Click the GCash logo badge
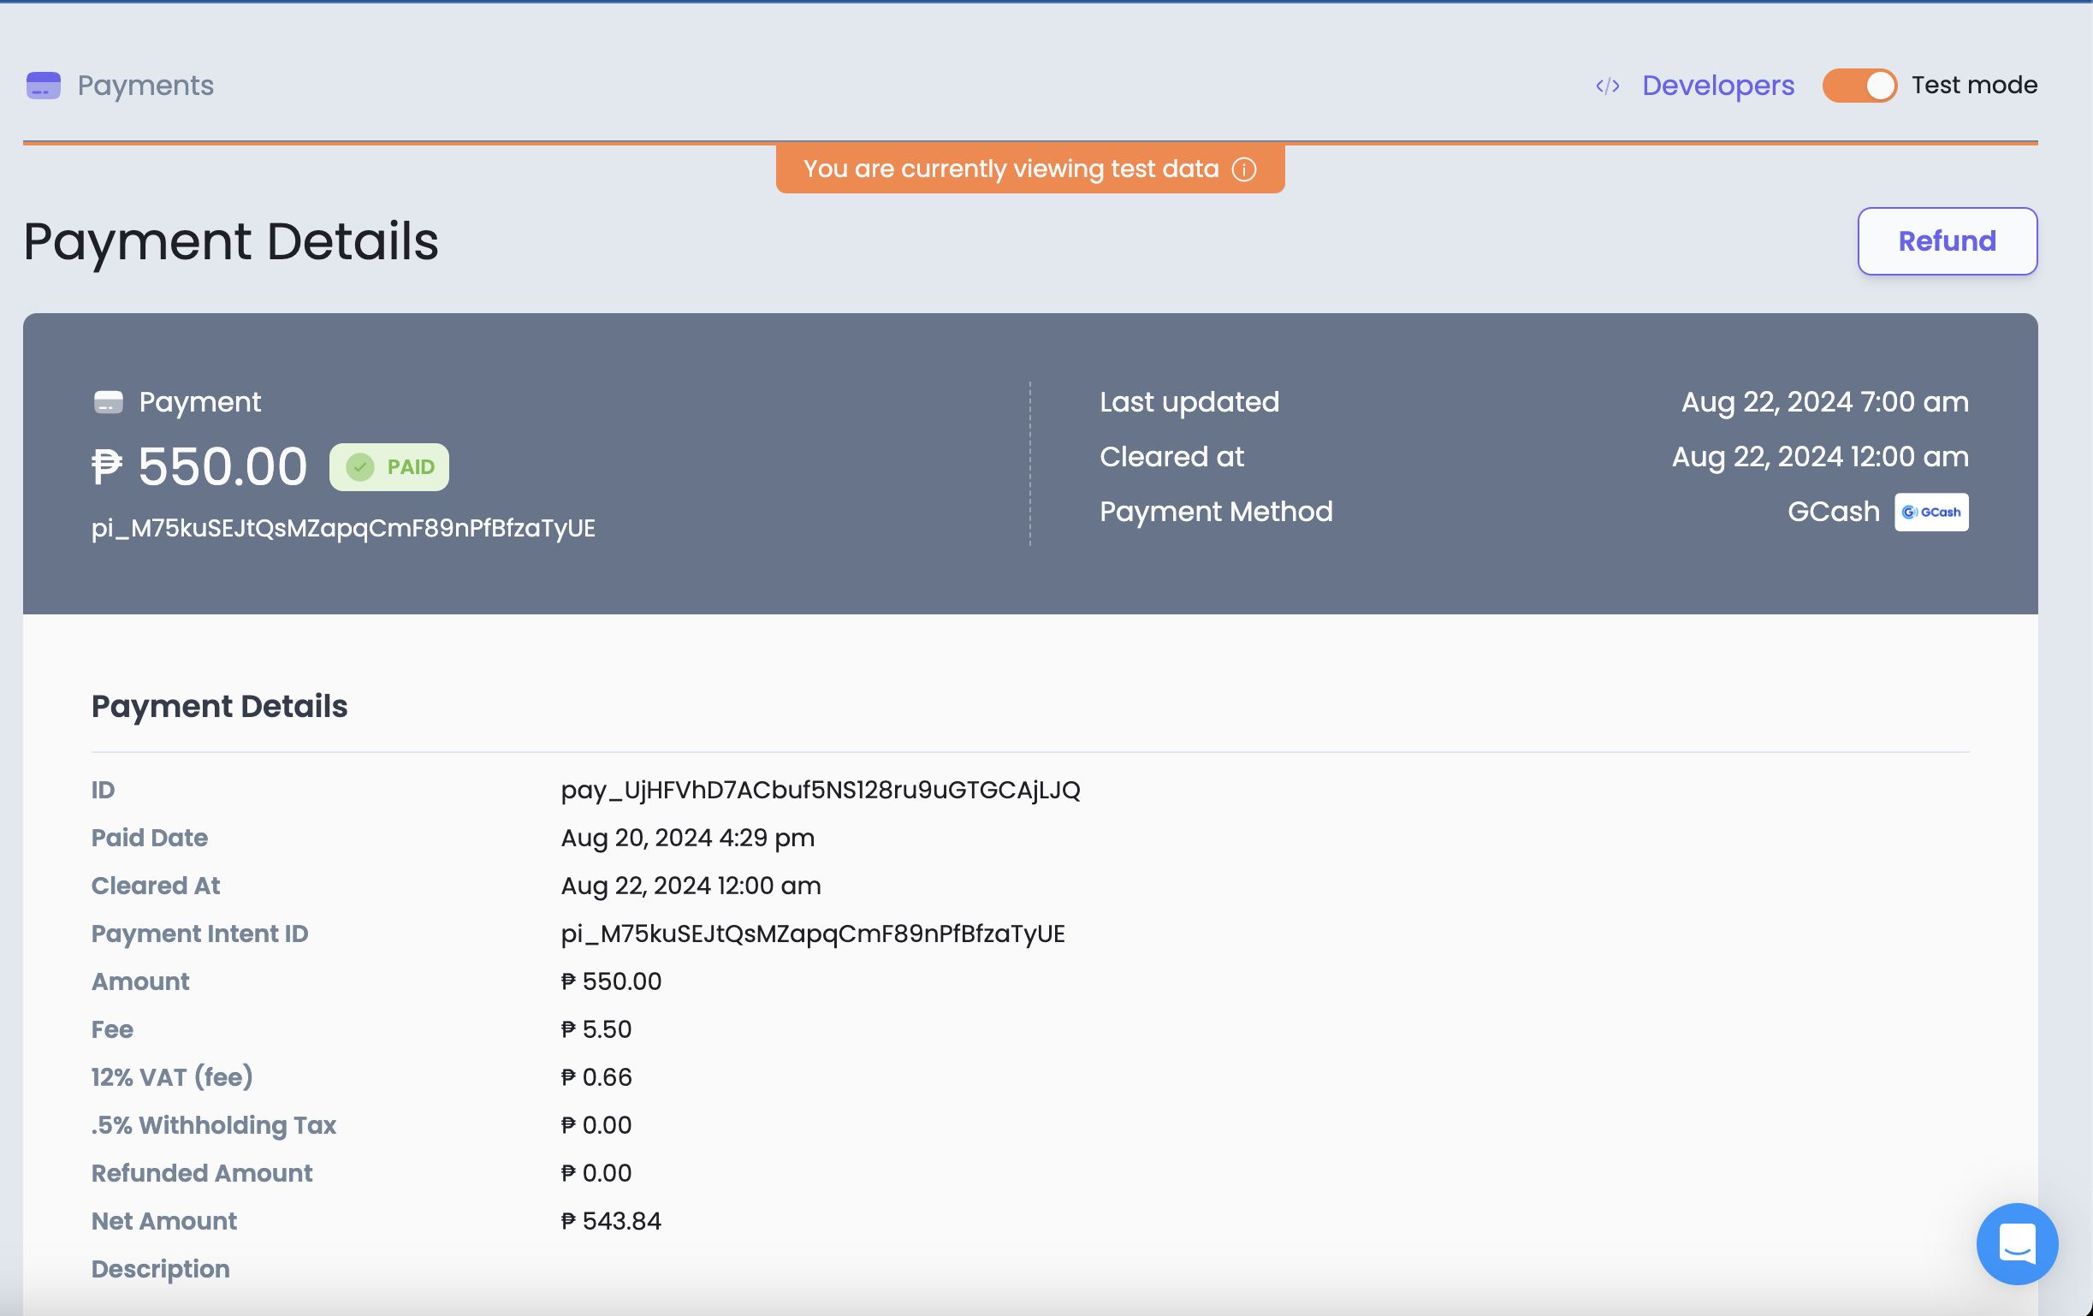Image resolution: width=2093 pixels, height=1316 pixels. point(1930,512)
